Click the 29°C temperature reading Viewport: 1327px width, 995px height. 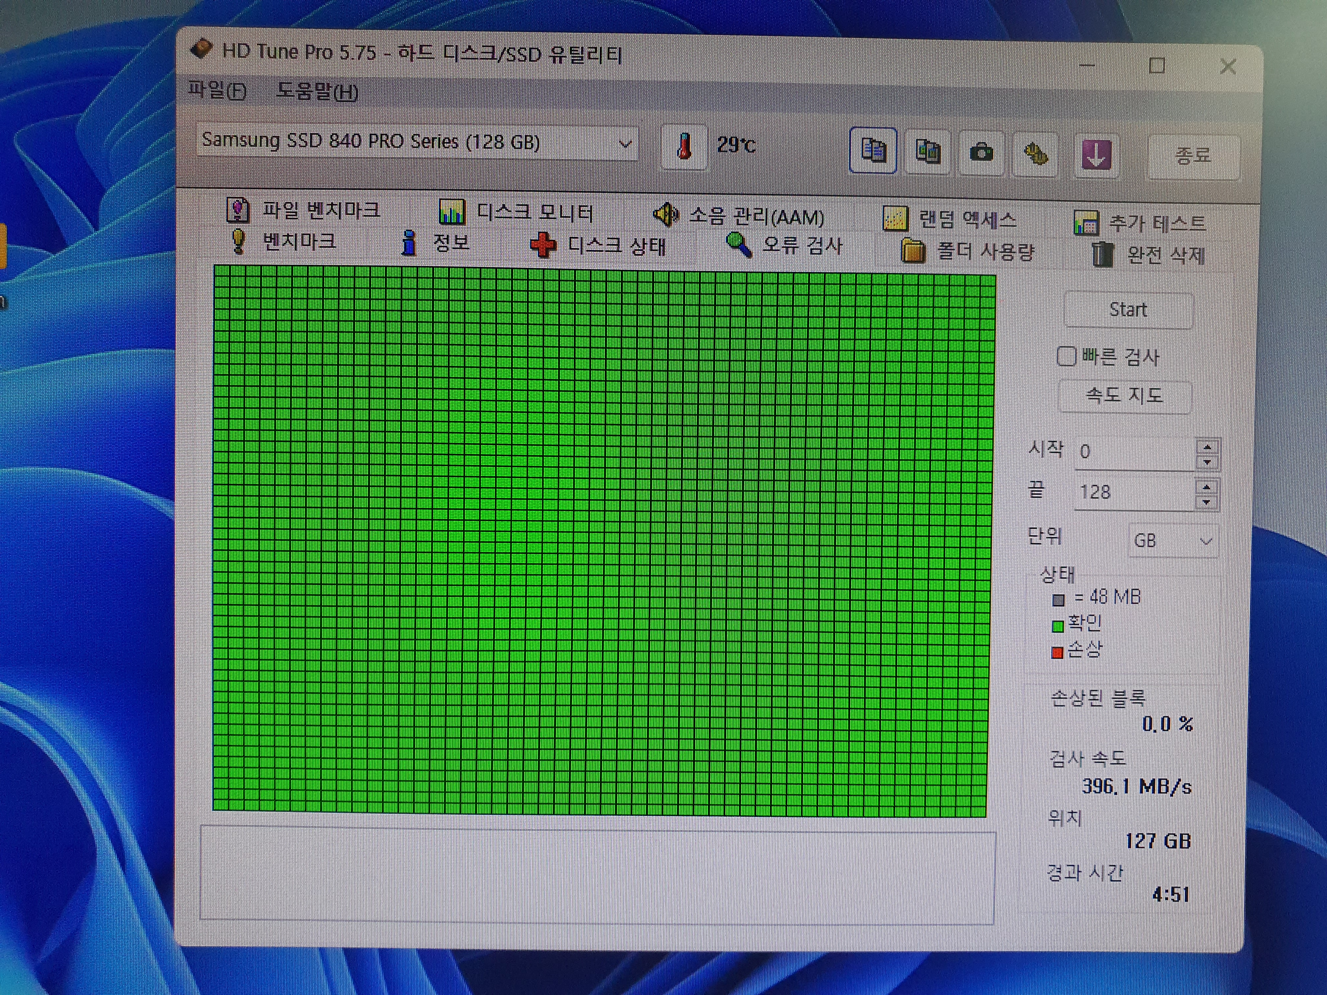pyautogui.click(x=736, y=144)
